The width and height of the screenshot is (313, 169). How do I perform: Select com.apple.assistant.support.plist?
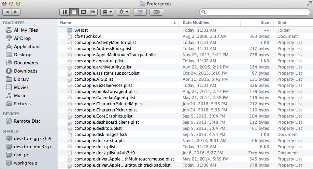click(107, 73)
